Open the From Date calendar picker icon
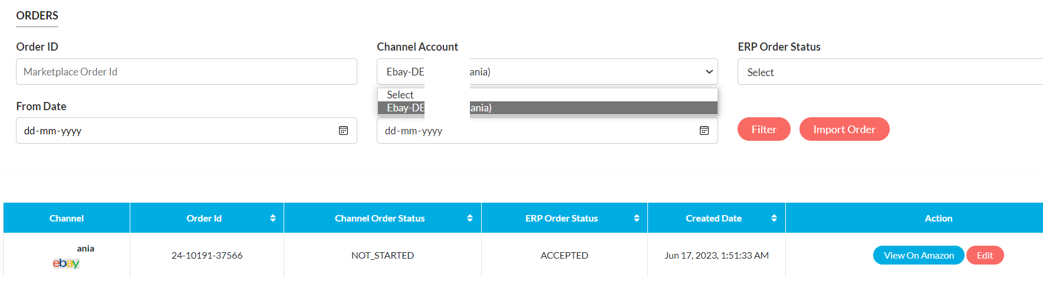Viewport: 1043px width, 294px height. tap(343, 131)
